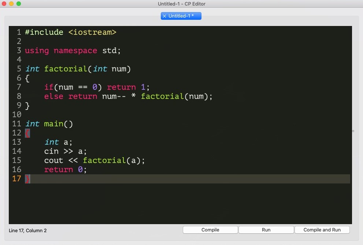The width and height of the screenshot is (363, 245).
Task: Click the green maximize window button
Action: click(19, 4)
